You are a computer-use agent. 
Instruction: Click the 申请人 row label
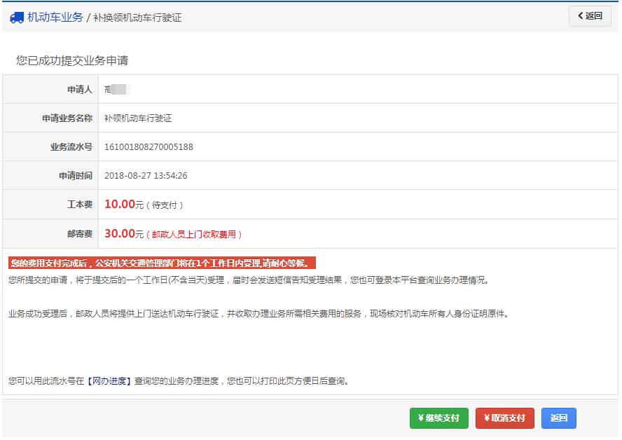click(79, 90)
